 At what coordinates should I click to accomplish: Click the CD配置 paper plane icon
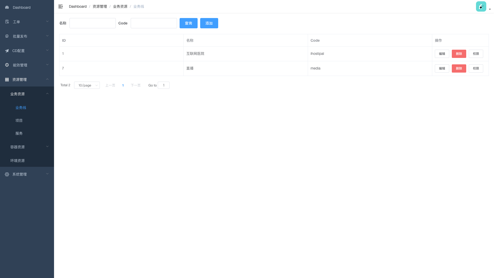pos(7,51)
